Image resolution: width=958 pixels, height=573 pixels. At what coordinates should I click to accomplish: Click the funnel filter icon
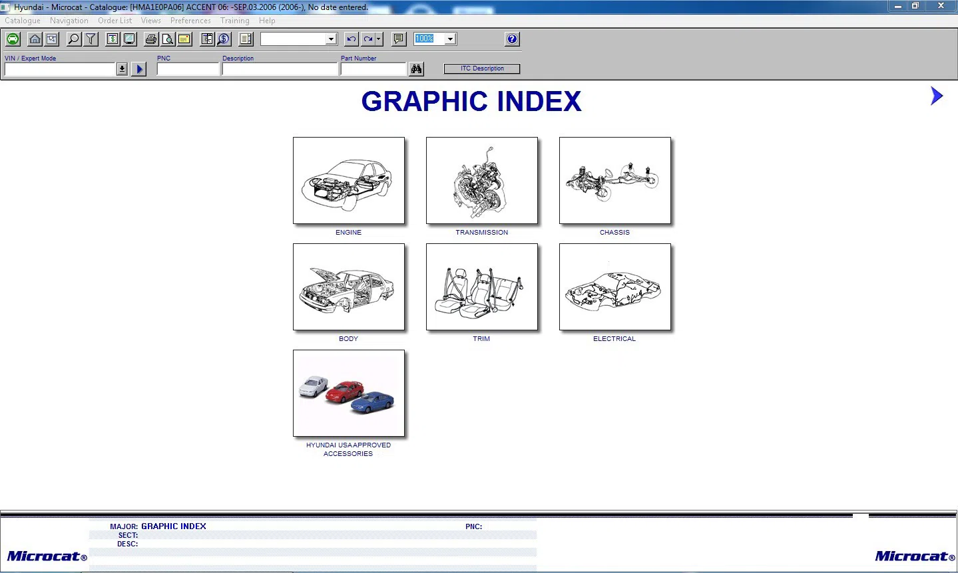[91, 39]
